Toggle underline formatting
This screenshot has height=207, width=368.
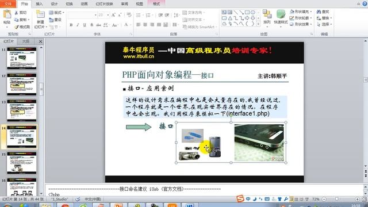click(x=85, y=25)
